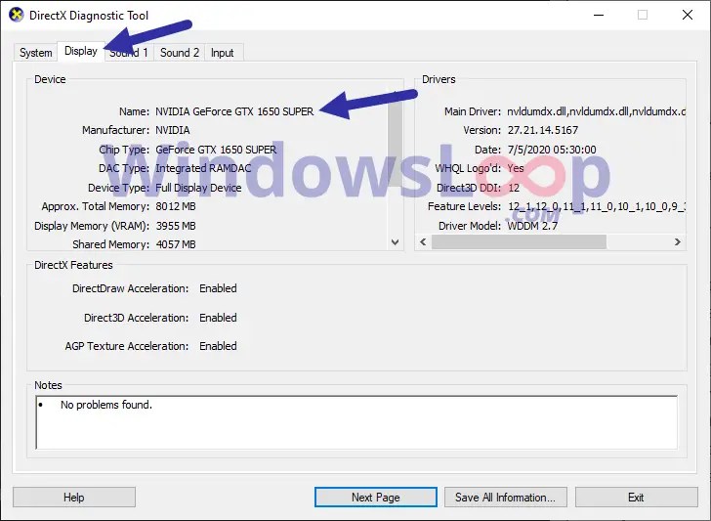Screen dimensions: 711x521
Task: Click the 'DirectX Diagnostic Tool' window title
Action: point(89,16)
